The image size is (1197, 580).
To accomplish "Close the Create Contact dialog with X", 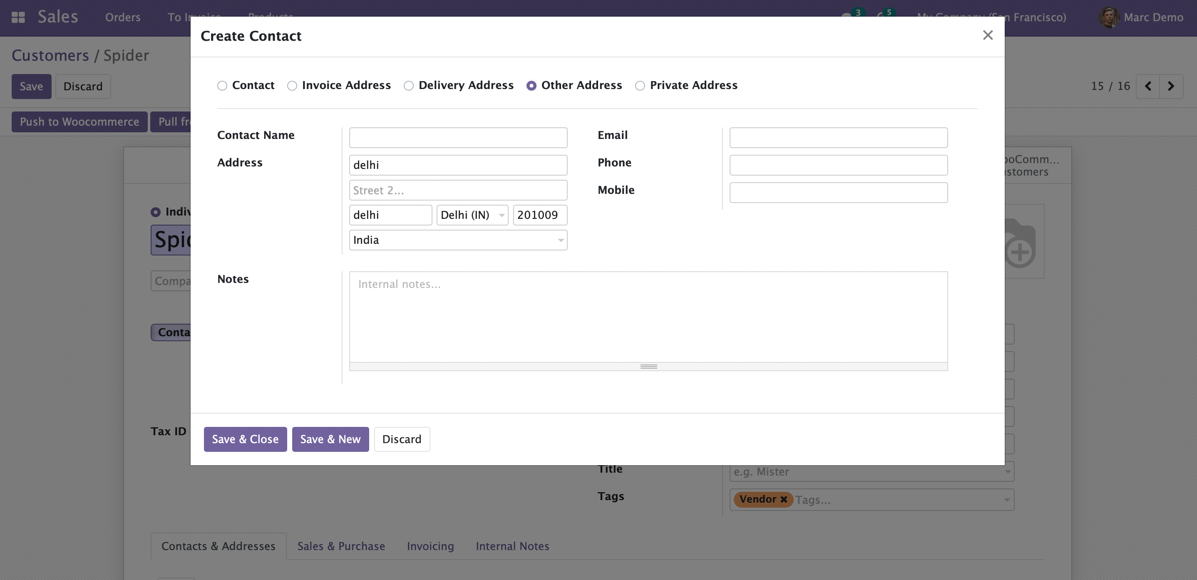I will click(x=987, y=35).
